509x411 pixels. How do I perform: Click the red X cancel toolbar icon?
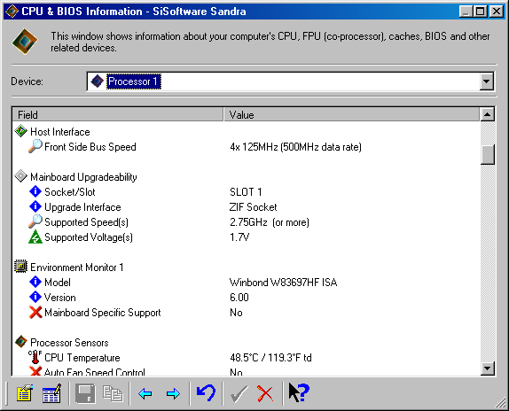click(265, 393)
